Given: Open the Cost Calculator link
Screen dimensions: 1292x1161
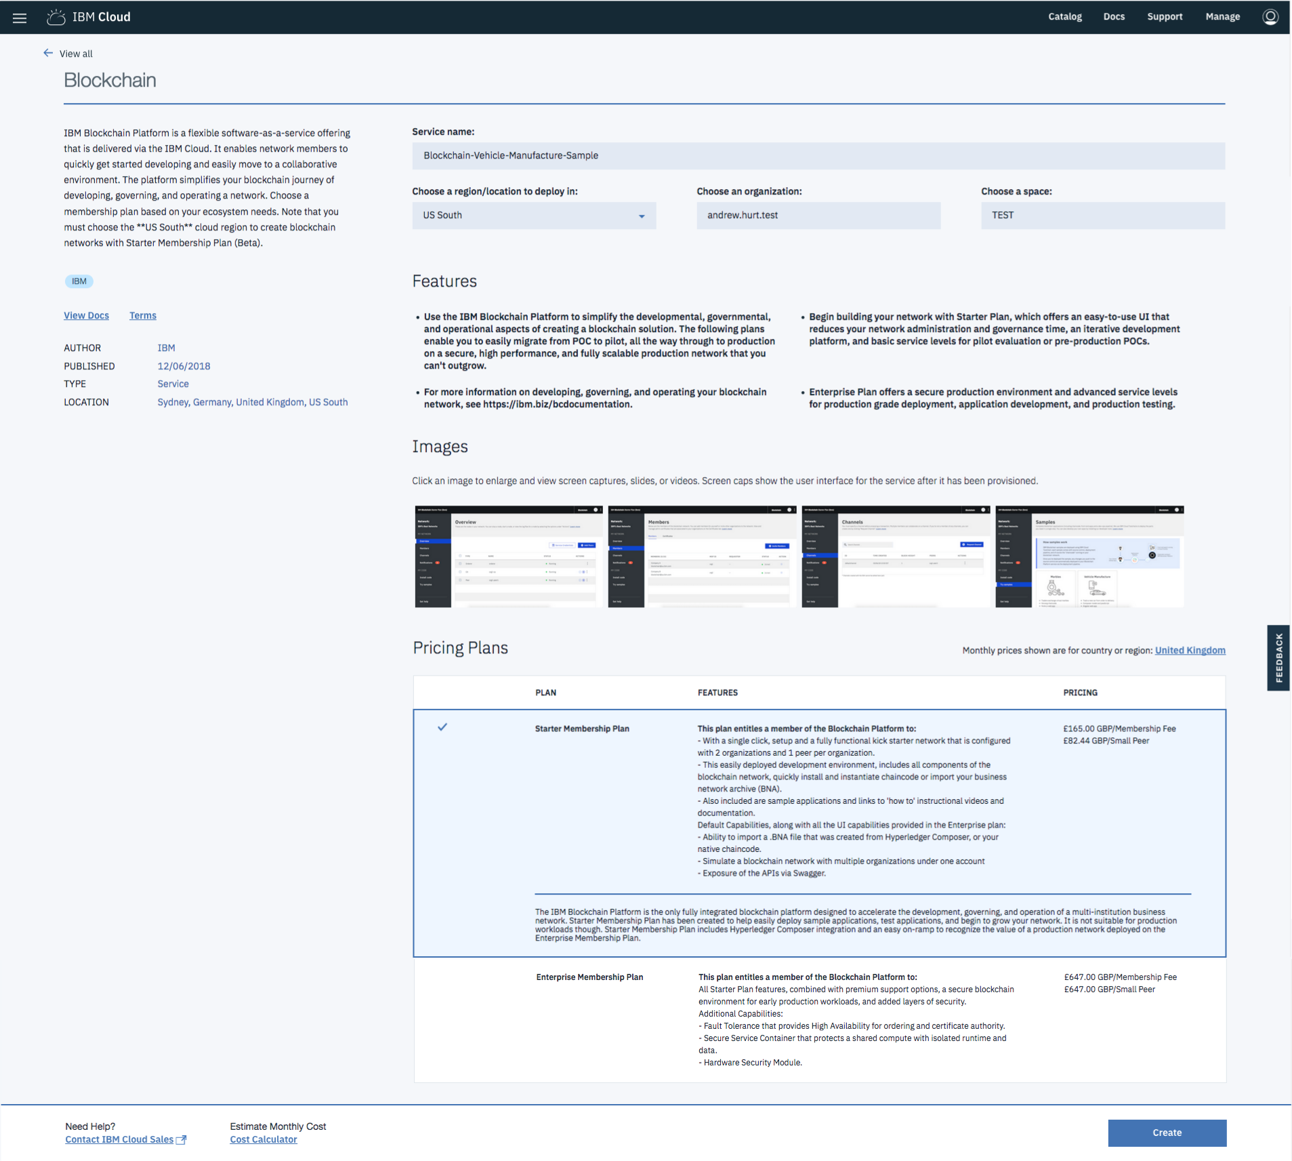Looking at the screenshot, I should (x=264, y=1140).
